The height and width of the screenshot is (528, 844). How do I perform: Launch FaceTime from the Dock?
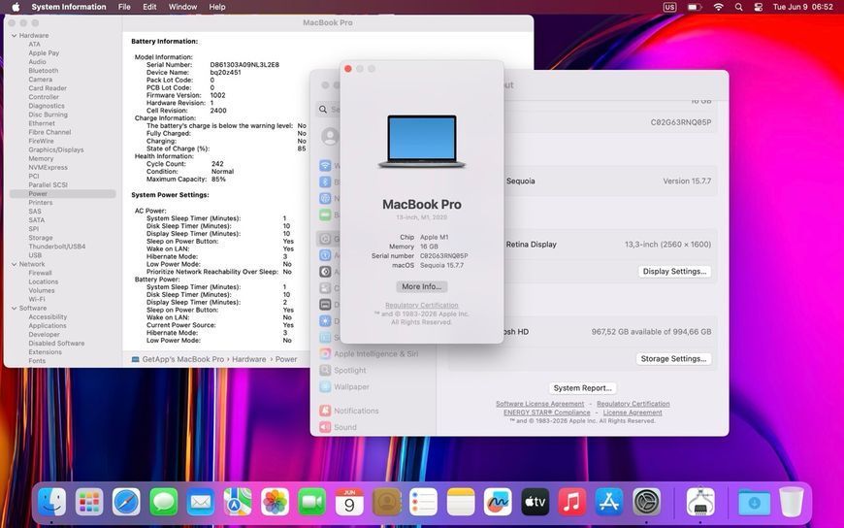click(312, 502)
